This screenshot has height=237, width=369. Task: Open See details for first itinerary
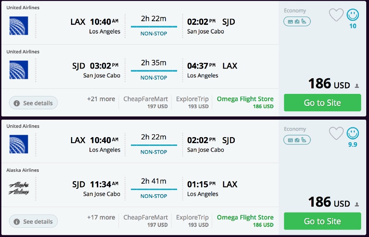33,103
